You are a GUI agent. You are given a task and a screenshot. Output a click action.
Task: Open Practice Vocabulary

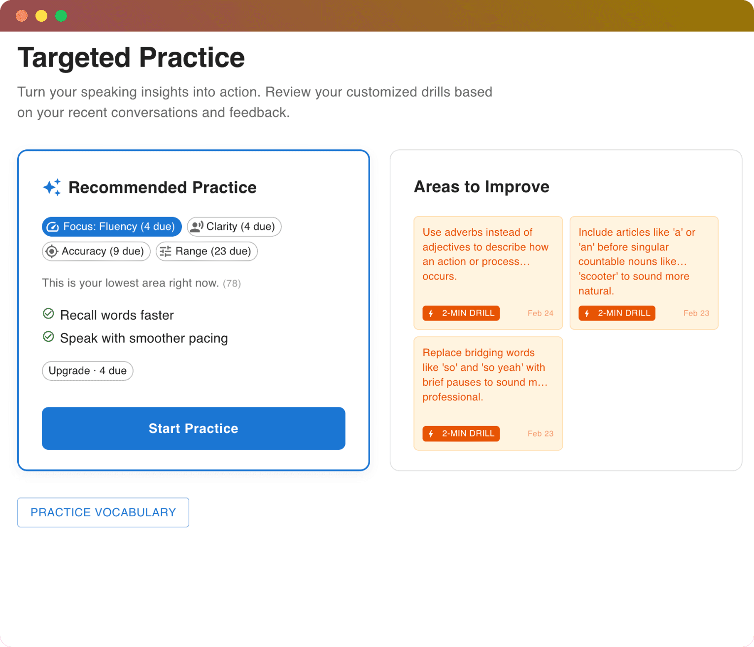[x=103, y=512]
